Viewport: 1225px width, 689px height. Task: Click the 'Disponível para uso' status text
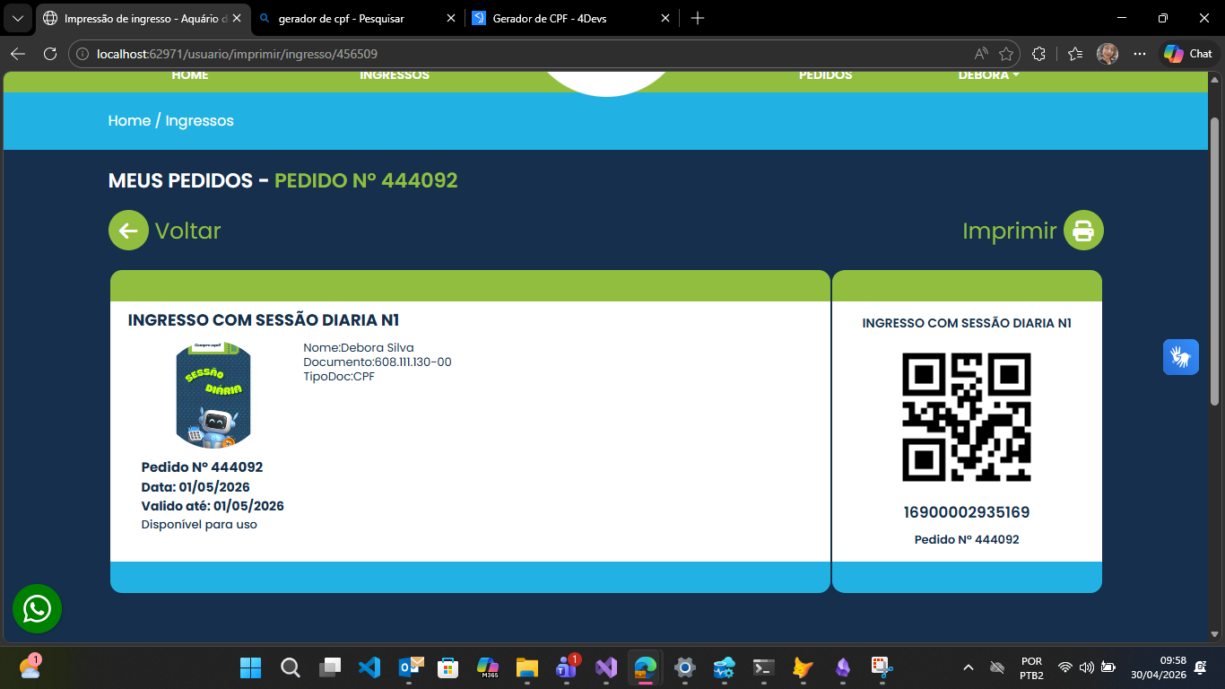[x=199, y=524]
